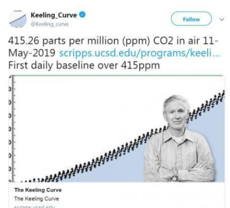Click the 415.26 value in the tweet
This screenshot has width=230, height=208.
(23, 41)
